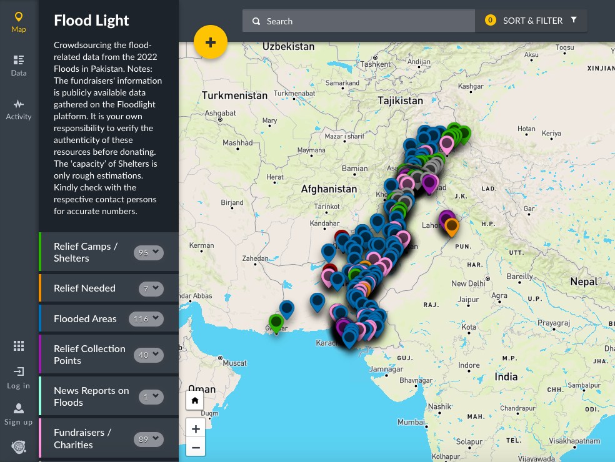Open the collections grid icon in sidebar
Screen dimensions: 615x462
tap(19, 346)
